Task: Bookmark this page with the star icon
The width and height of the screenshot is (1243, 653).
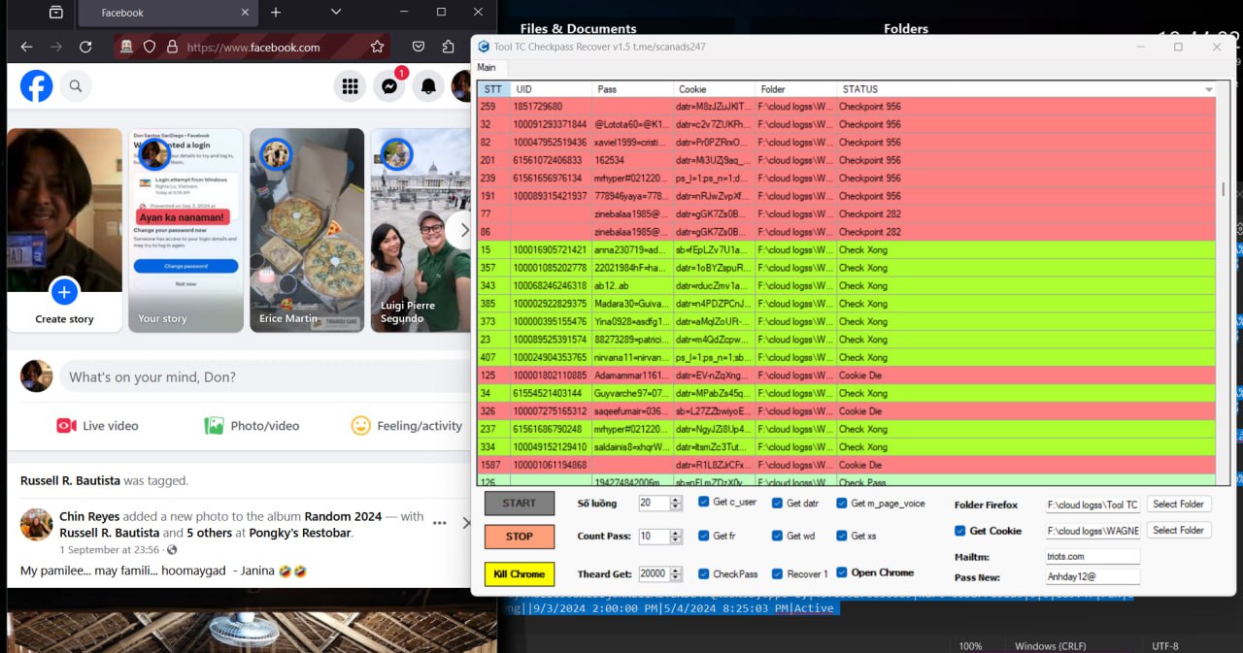Action: click(377, 47)
